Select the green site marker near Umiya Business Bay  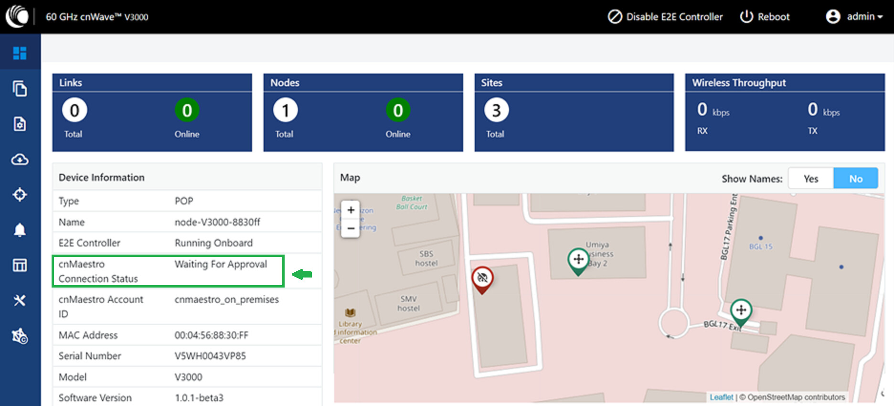[x=578, y=262]
